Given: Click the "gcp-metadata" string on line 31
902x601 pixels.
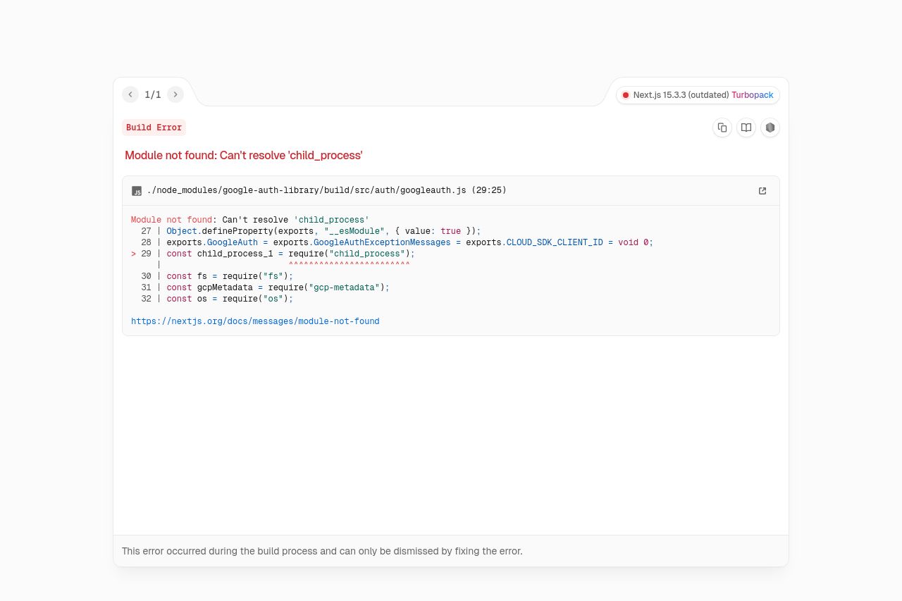Looking at the screenshot, I should 342,287.
